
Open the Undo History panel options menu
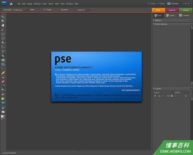point(191,24)
